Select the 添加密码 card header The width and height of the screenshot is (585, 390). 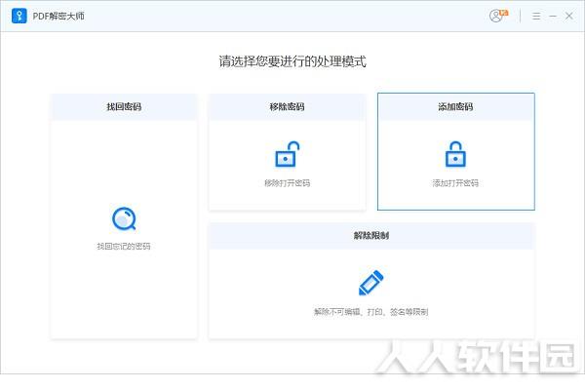click(456, 106)
